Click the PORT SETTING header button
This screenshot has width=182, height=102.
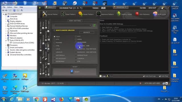pyautogui.click(x=75, y=21)
